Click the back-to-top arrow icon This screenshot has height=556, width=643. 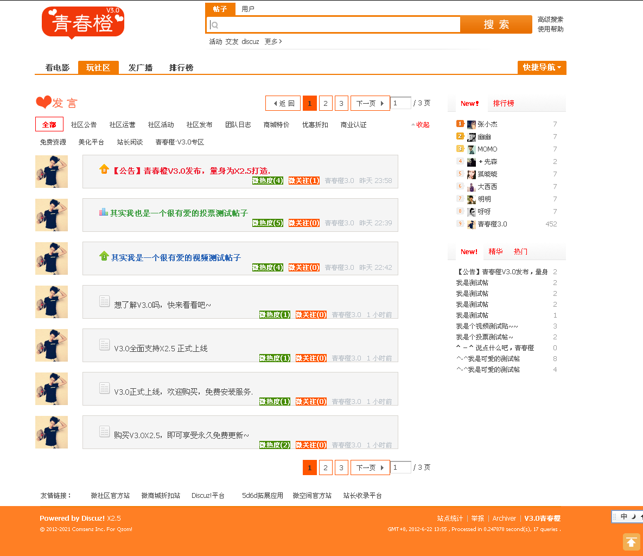631,542
